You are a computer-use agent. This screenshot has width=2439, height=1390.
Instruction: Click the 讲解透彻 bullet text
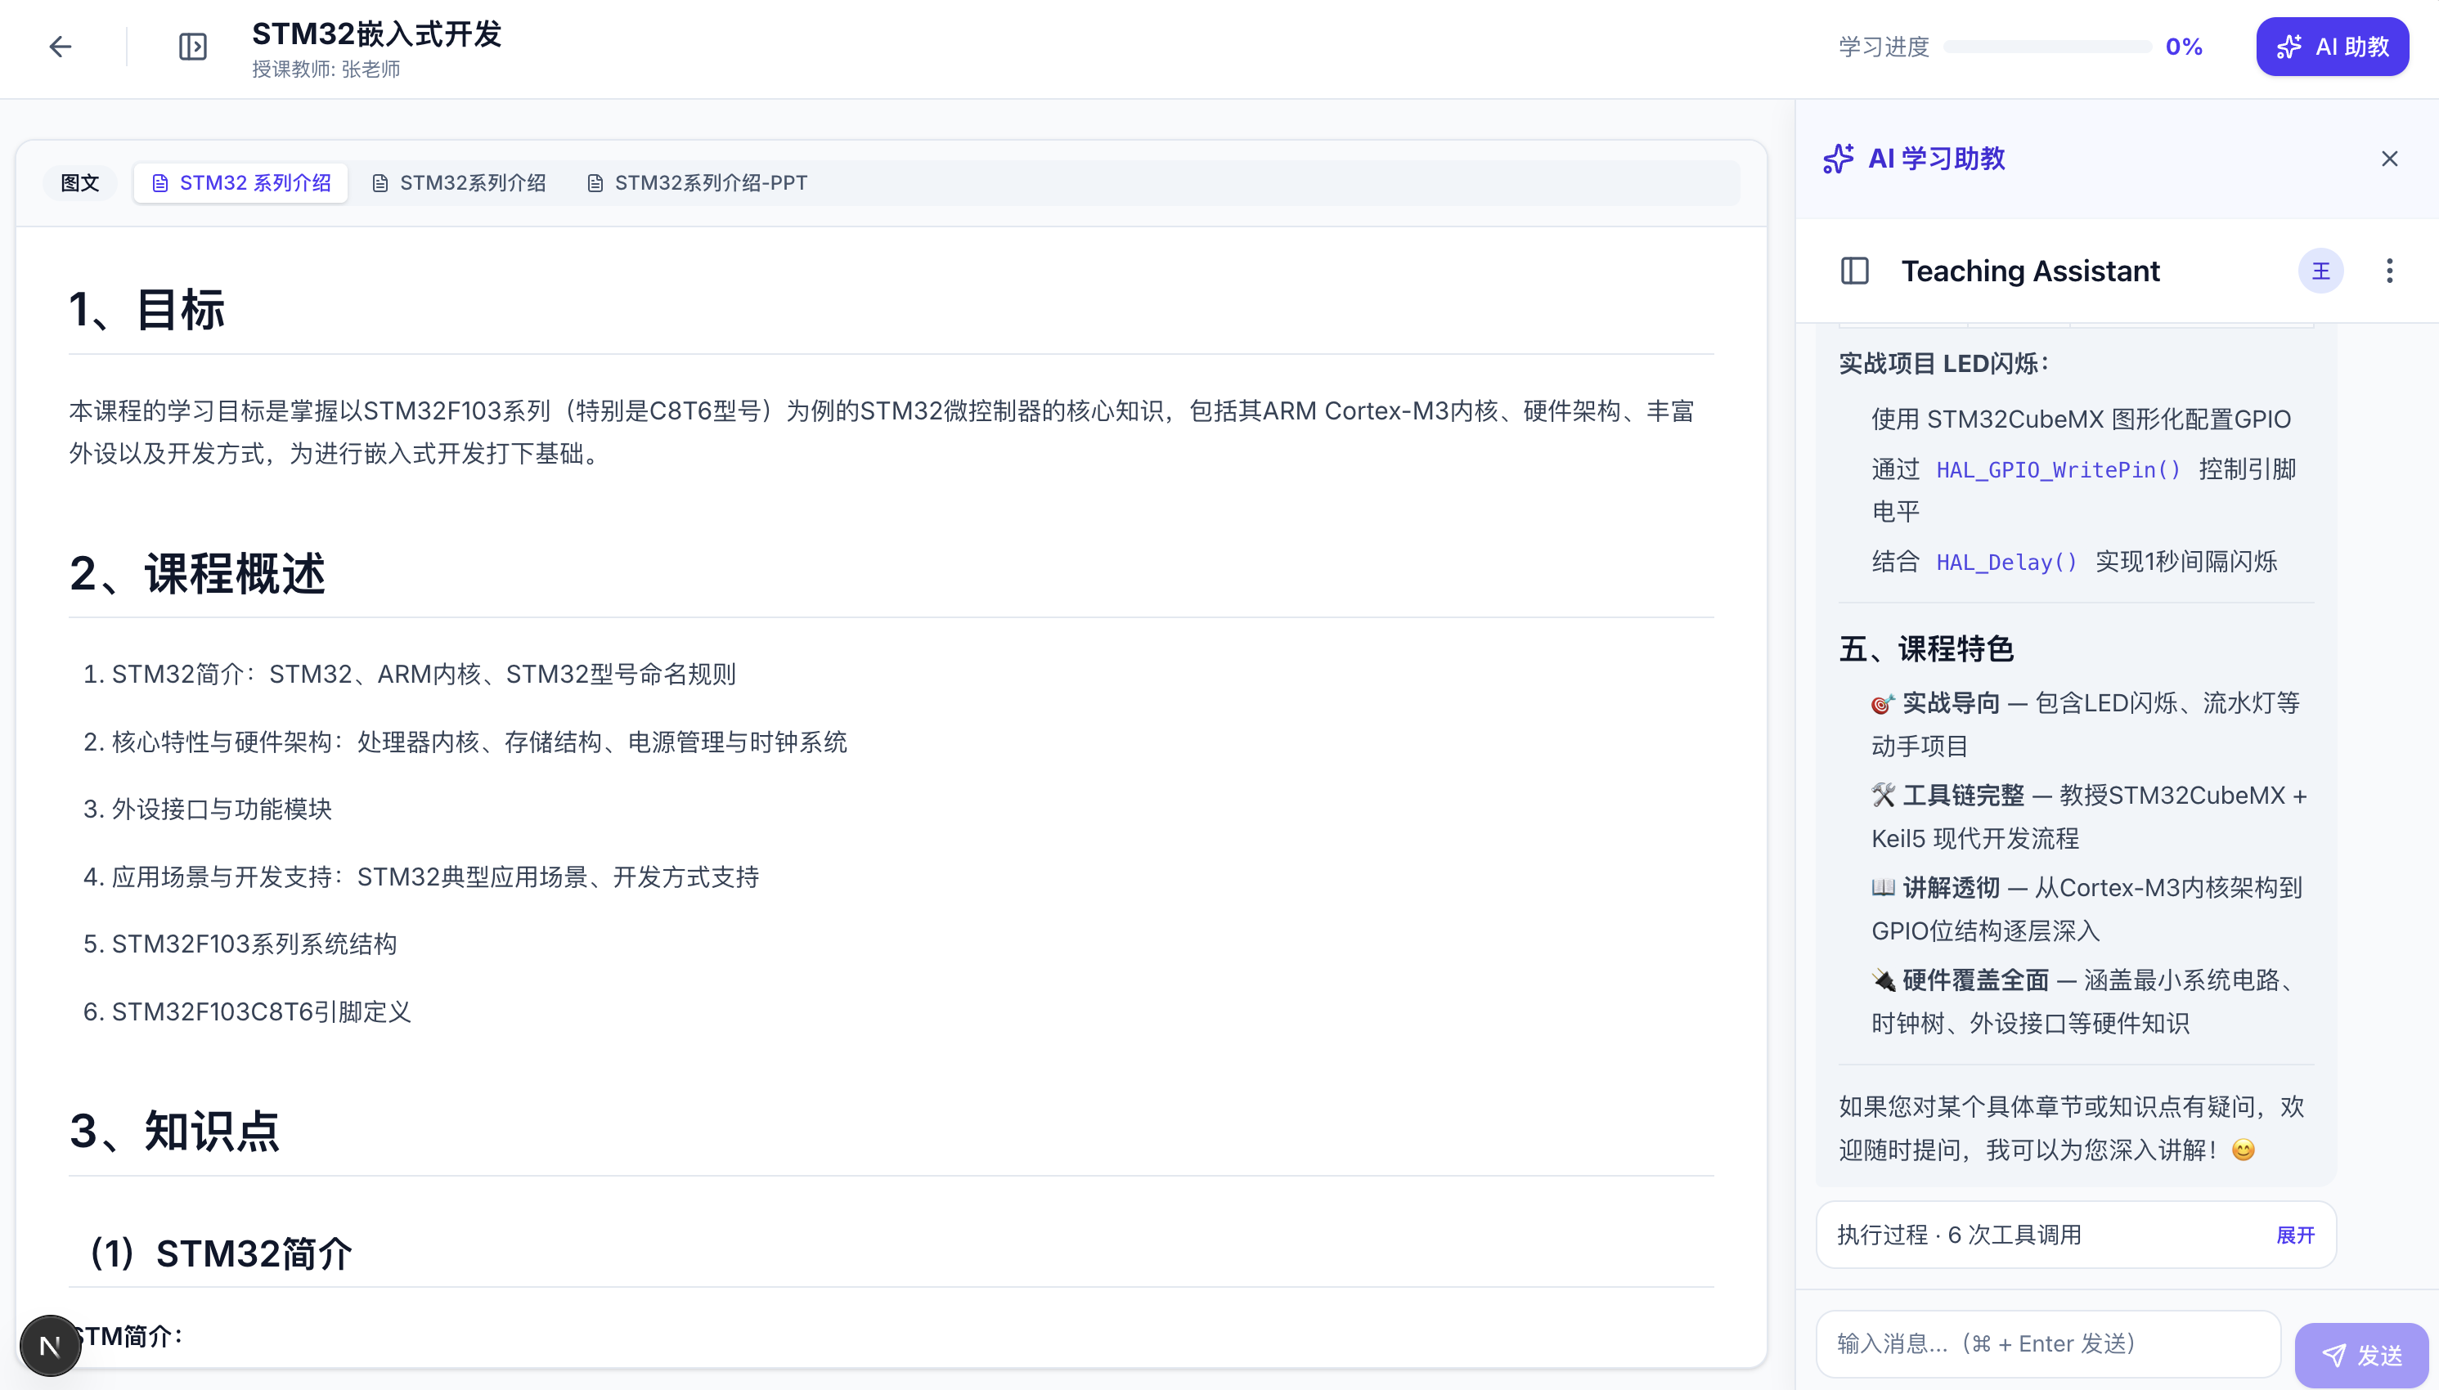coord(1951,888)
